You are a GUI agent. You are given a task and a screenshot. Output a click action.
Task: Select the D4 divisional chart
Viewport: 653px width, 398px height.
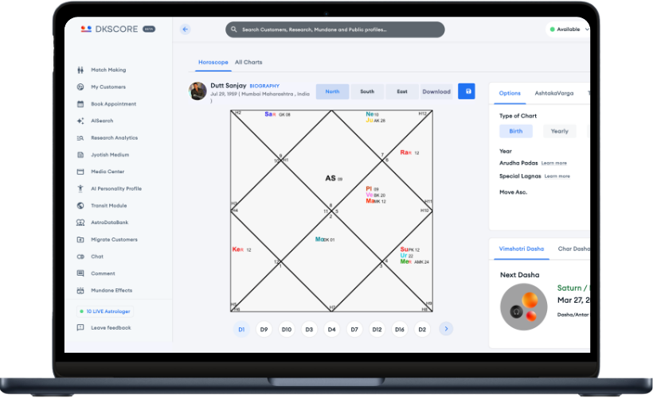click(x=331, y=330)
